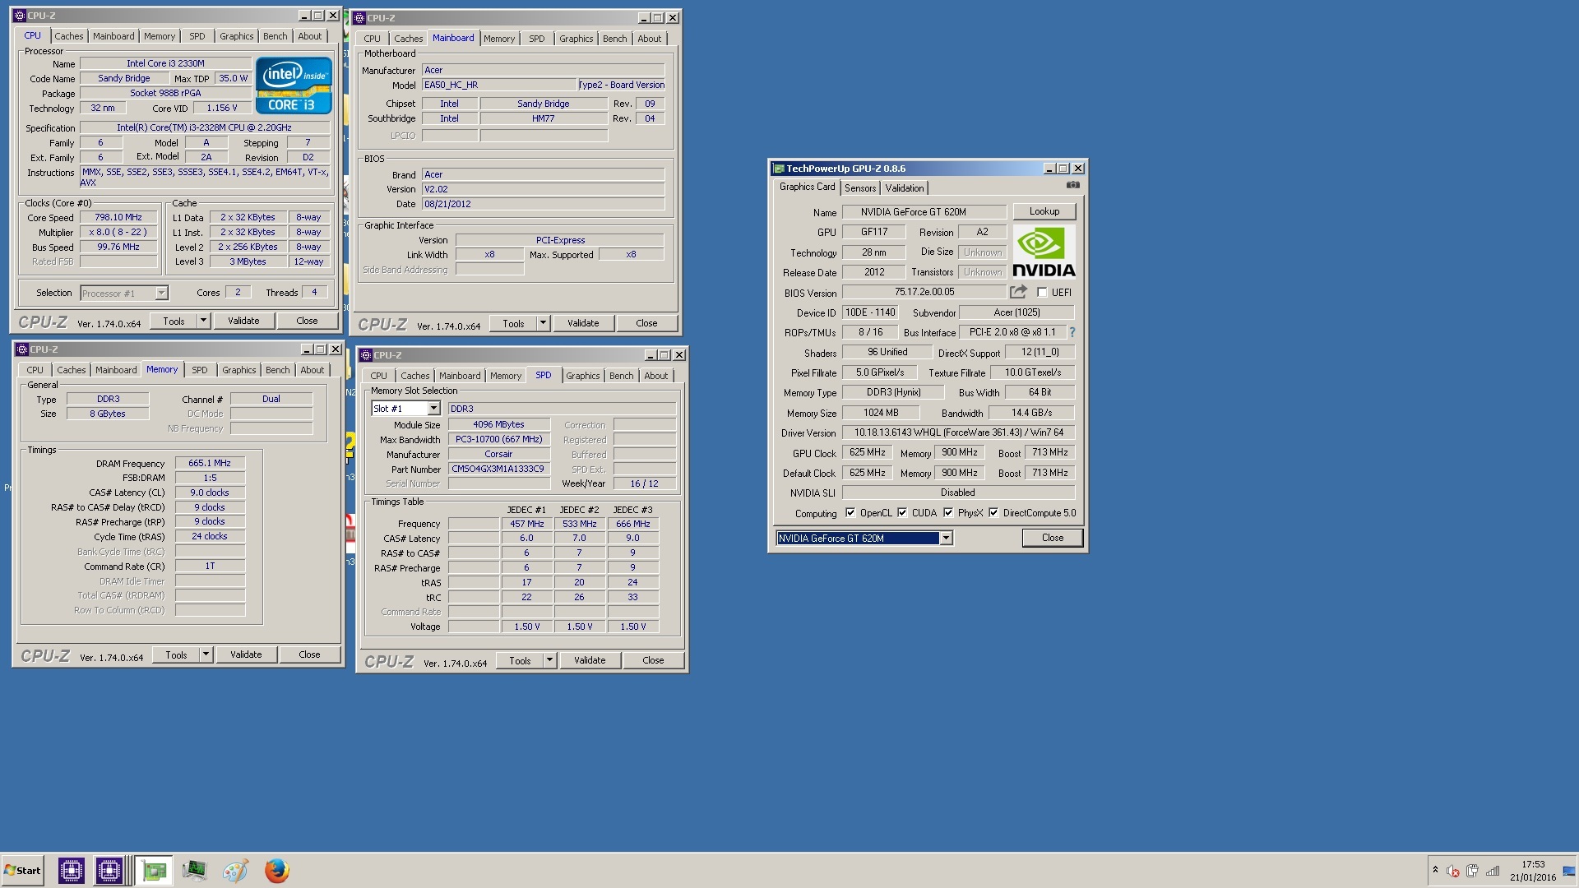Click the DRAM Frequency value 665.1 MHz
The image size is (1579, 888).
(x=210, y=463)
